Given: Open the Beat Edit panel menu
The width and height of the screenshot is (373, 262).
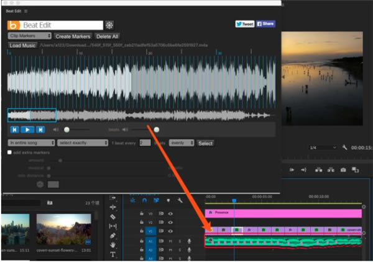Looking at the screenshot, I should (25, 11).
